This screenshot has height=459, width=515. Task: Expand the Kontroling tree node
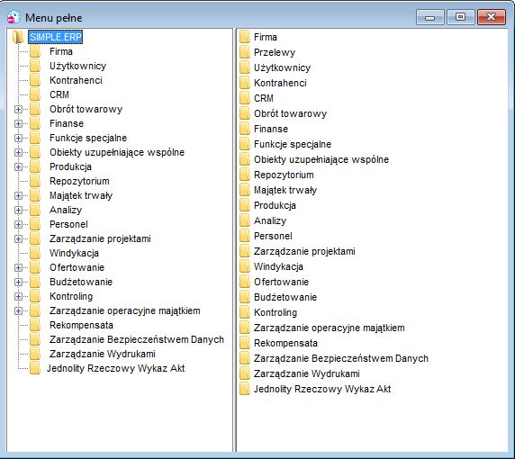(18, 296)
